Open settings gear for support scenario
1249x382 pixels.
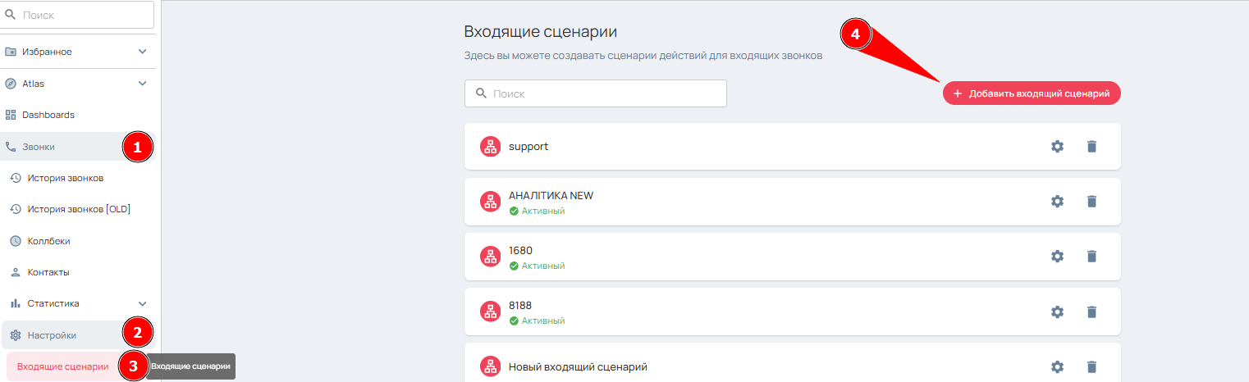(1057, 147)
